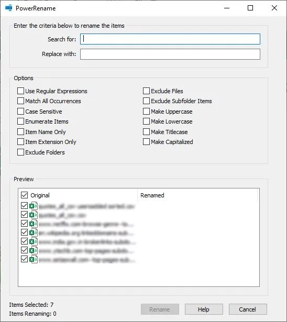Click the Excel file icon of the wikipedia.org row
The image size is (287, 322).
click(x=34, y=232)
